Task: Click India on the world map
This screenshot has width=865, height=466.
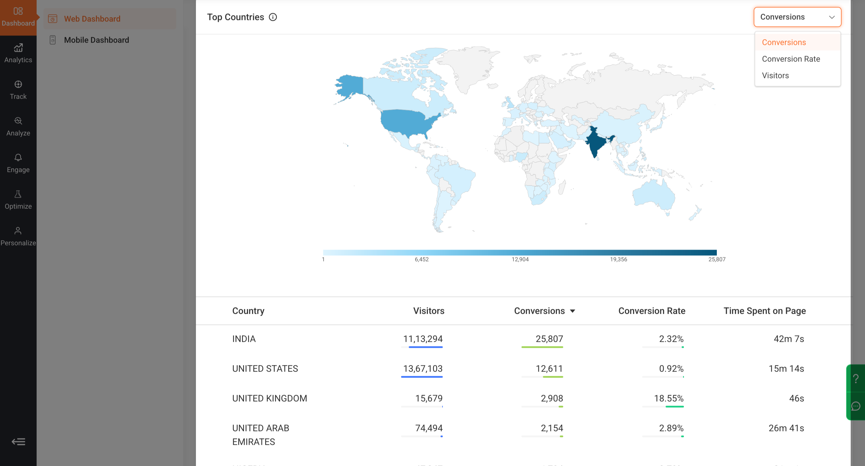Action: coord(596,142)
